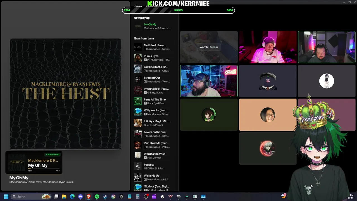Open the colorful tray icon with notification badge
The height and width of the screenshot is (201, 357).
point(284,196)
